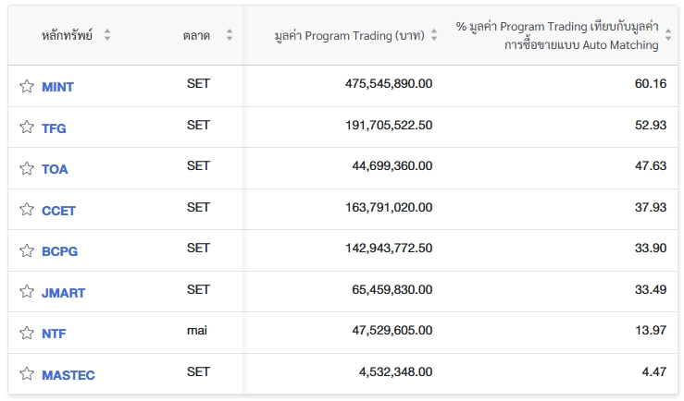Open TFG stock details
The width and height of the screenshot is (684, 401).
click(x=54, y=128)
